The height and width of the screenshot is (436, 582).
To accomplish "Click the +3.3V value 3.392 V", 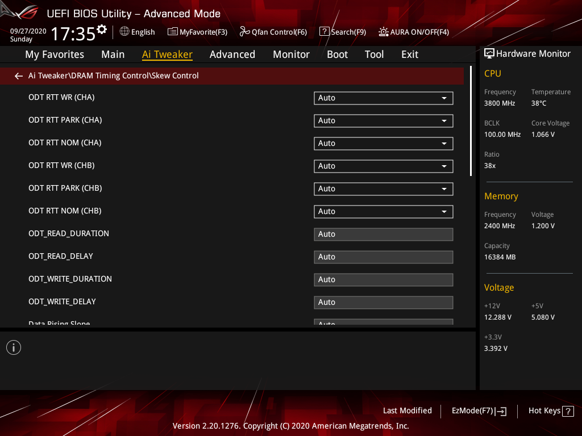I will click(496, 349).
